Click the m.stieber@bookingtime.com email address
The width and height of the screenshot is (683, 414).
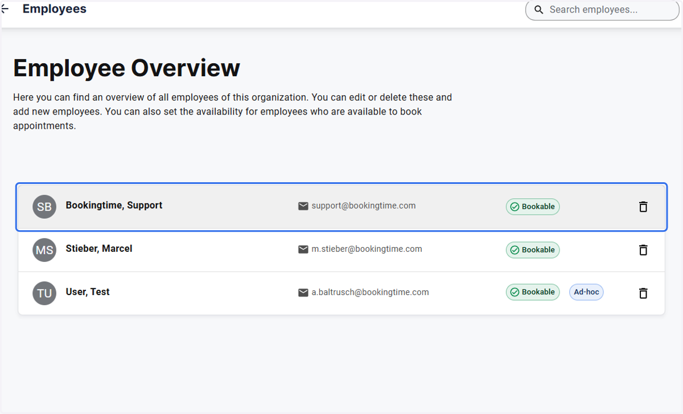(367, 249)
